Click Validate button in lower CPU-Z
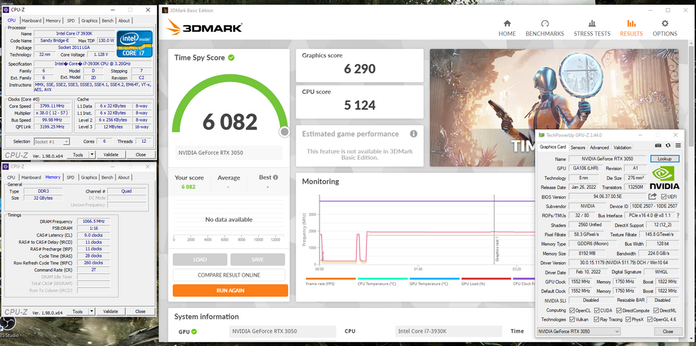 [111, 311]
